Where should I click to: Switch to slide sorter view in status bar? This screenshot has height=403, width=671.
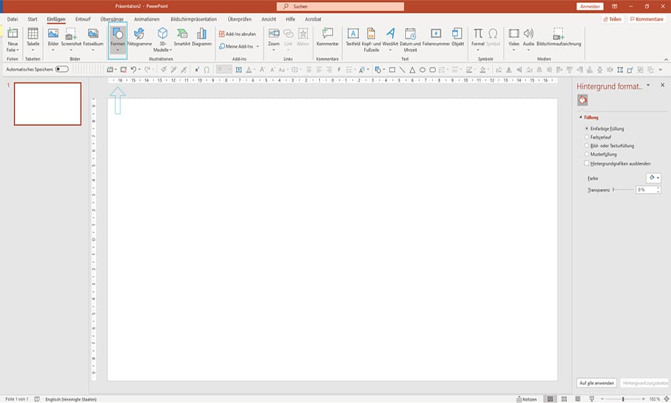click(564, 399)
